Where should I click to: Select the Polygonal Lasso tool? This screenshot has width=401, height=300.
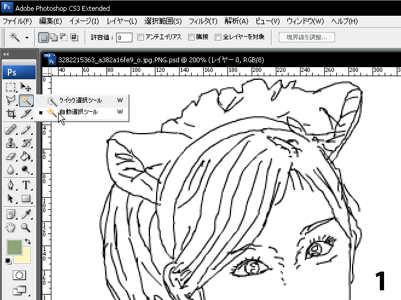click(10, 100)
